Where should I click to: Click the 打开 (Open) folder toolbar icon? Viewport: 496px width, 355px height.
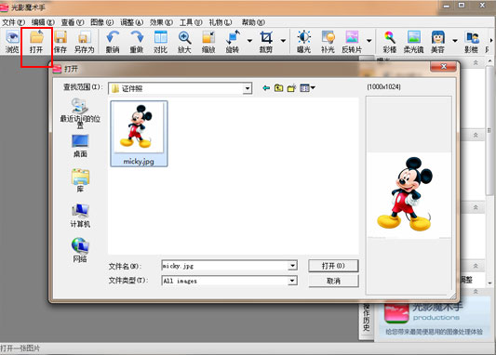36,42
